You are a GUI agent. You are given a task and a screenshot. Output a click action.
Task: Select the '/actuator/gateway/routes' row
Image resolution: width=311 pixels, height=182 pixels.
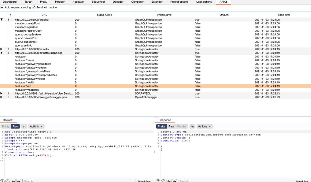(155, 79)
